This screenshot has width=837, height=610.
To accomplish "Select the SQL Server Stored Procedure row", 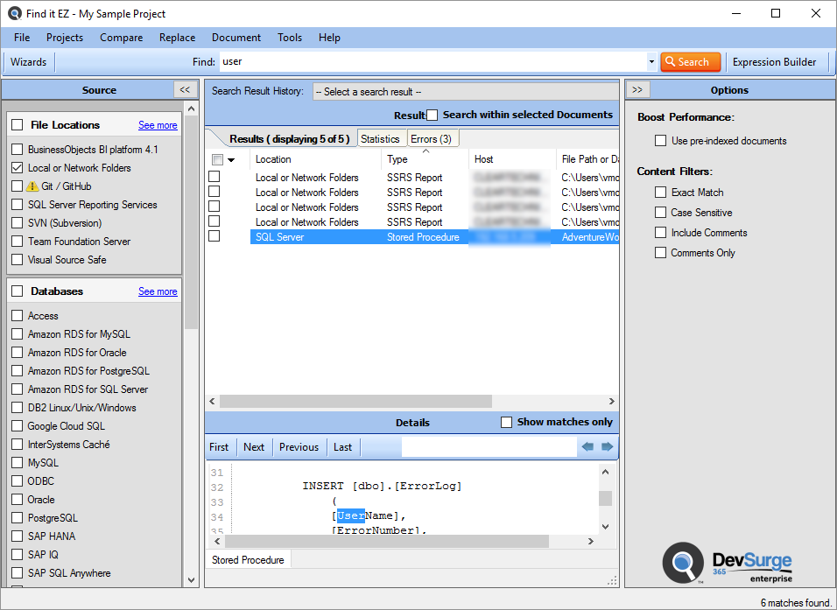I will click(434, 237).
